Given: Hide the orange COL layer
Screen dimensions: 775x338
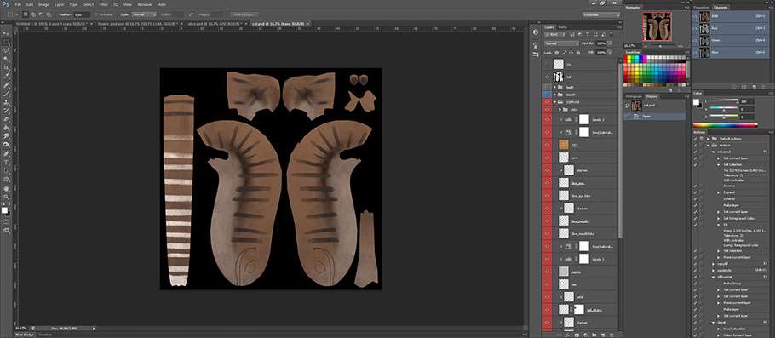Looking at the screenshot, I should point(547,146).
